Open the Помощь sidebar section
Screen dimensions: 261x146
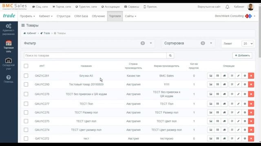point(9,79)
